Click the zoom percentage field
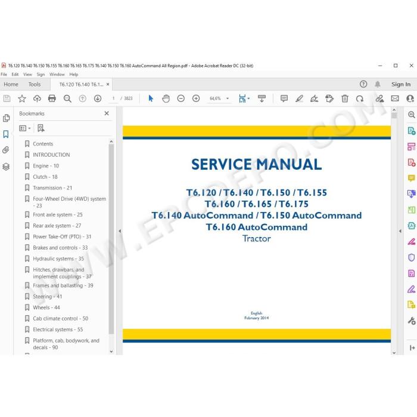This screenshot has height=417, width=417. pos(215,98)
